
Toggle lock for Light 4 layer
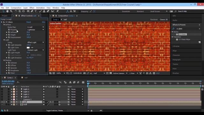9,89
